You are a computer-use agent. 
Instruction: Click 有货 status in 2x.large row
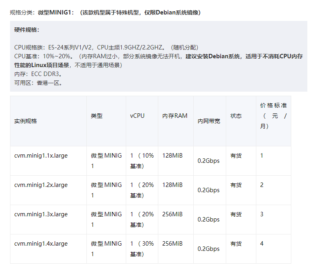(x=236, y=185)
